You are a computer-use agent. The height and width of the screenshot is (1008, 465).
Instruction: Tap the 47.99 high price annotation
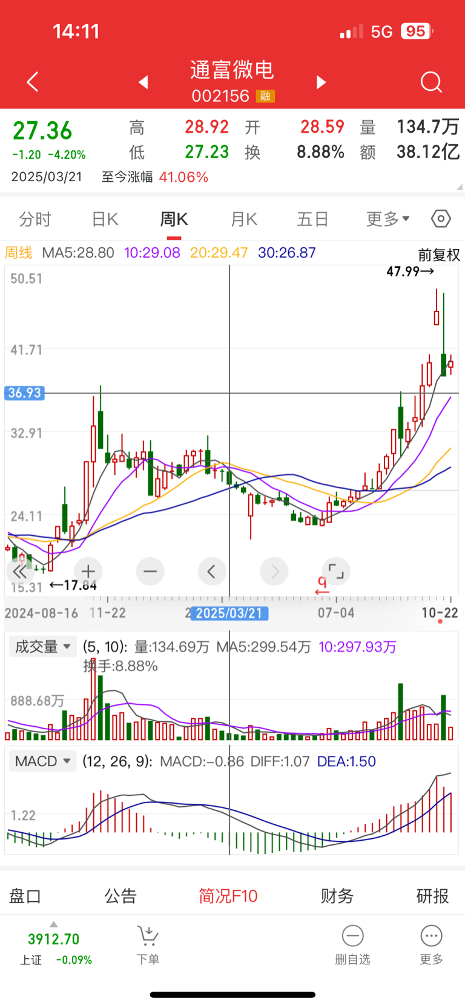(x=411, y=272)
